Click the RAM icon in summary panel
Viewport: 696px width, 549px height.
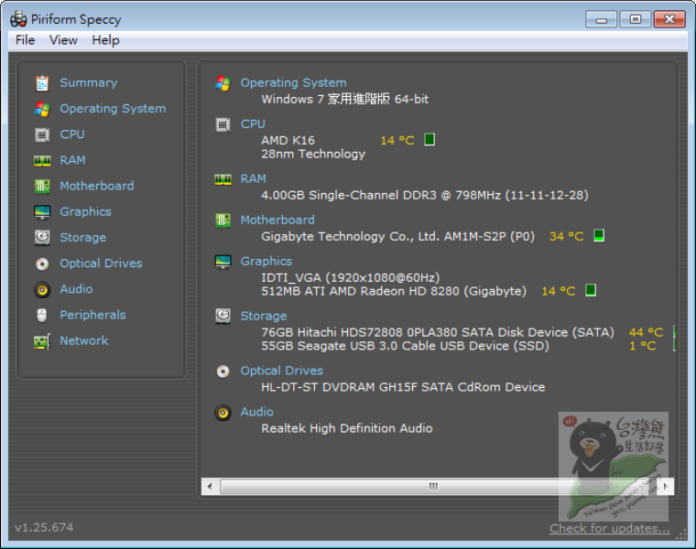(x=223, y=179)
